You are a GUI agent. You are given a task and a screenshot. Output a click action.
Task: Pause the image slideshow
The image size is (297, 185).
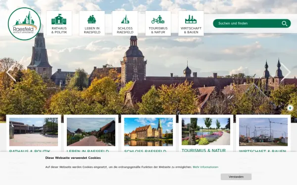coord(290,108)
